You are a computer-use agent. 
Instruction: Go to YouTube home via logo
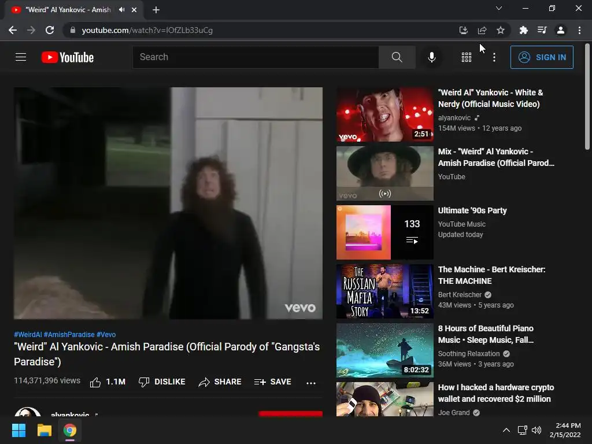68,57
